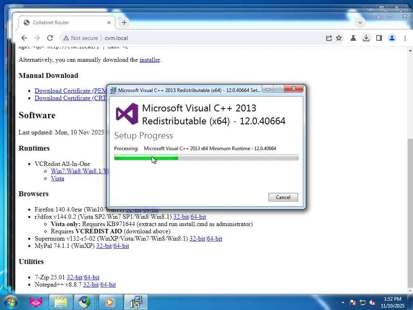
Task: Expand the tab search chevron
Action: 360,23
